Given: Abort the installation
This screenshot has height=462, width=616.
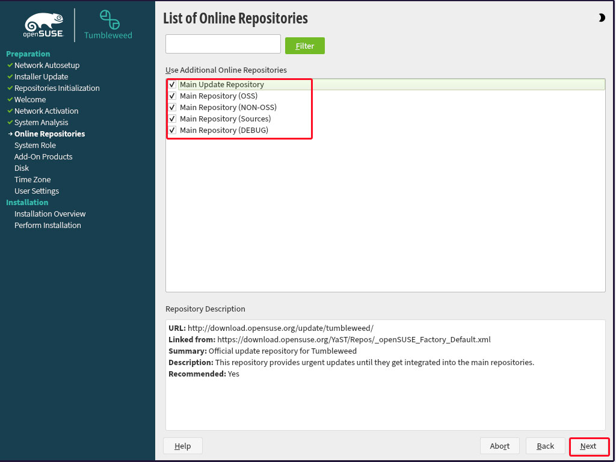Looking at the screenshot, I should point(500,446).
